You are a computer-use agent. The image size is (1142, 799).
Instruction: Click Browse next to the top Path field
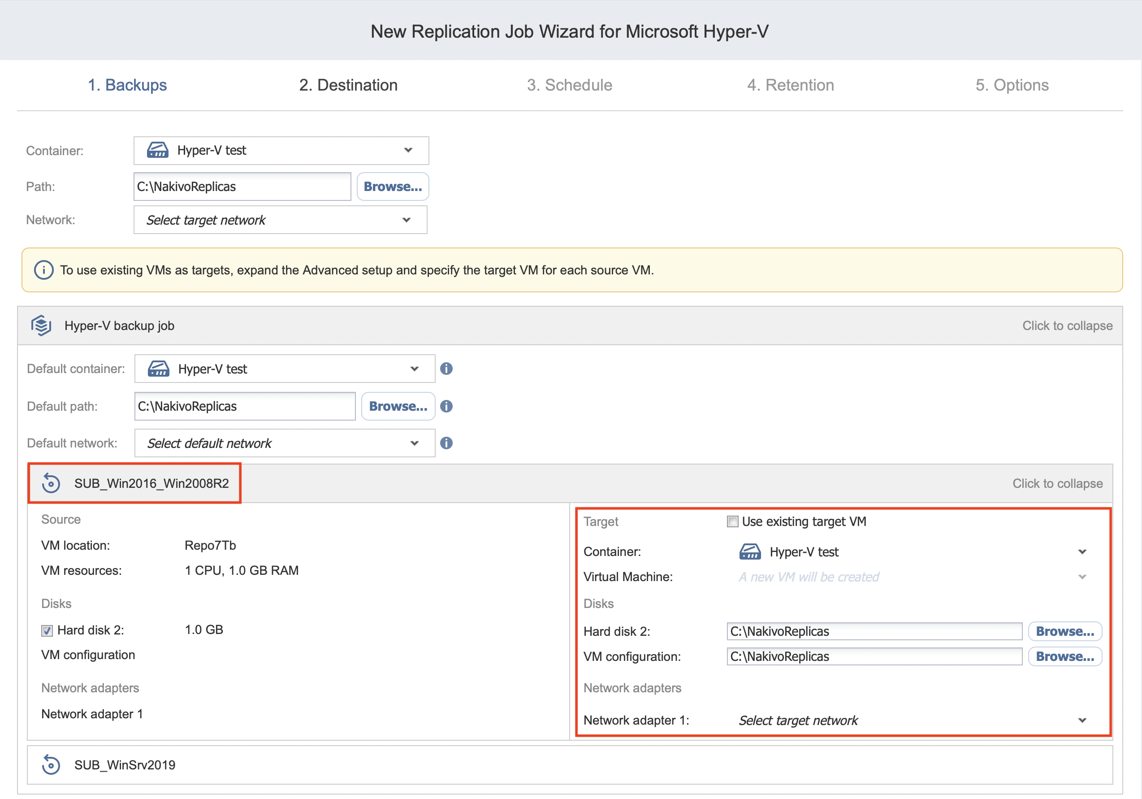point(393,187)
